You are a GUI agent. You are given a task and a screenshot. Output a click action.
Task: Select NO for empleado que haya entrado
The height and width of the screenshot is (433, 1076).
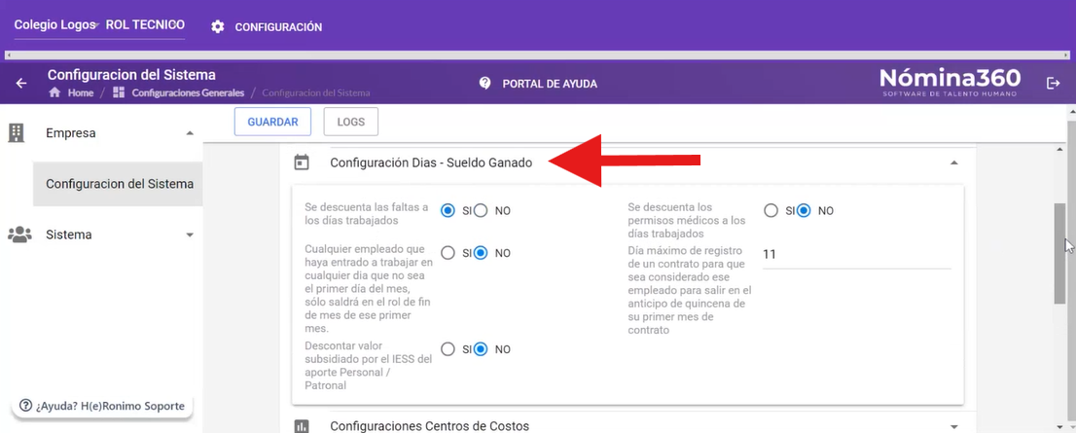[x=481, y=253]
